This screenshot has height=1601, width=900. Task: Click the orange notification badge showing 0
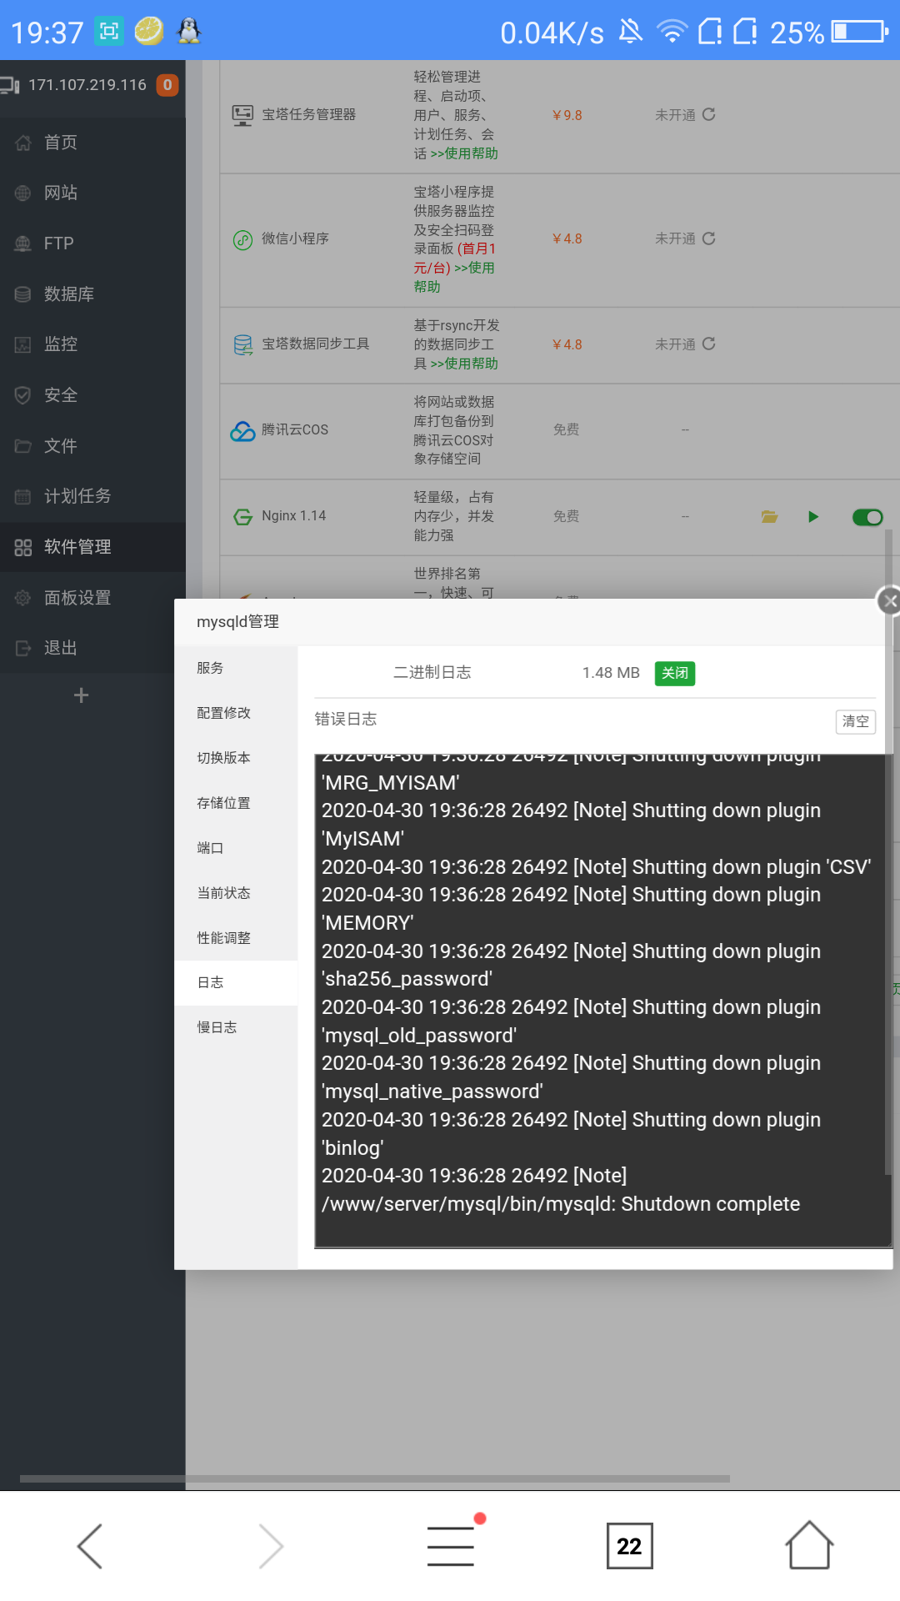pyautogui.click(x=167, y=85)
